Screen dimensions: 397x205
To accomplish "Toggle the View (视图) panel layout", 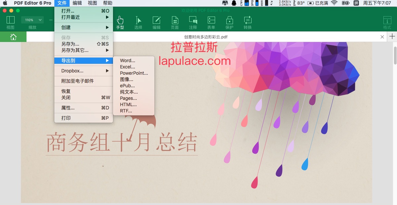I will pyautogui.click(x=10, y=22).
